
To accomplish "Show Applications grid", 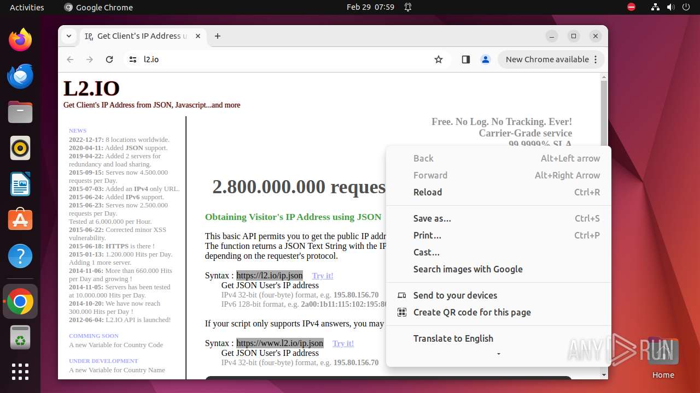I will pos(20,372).
